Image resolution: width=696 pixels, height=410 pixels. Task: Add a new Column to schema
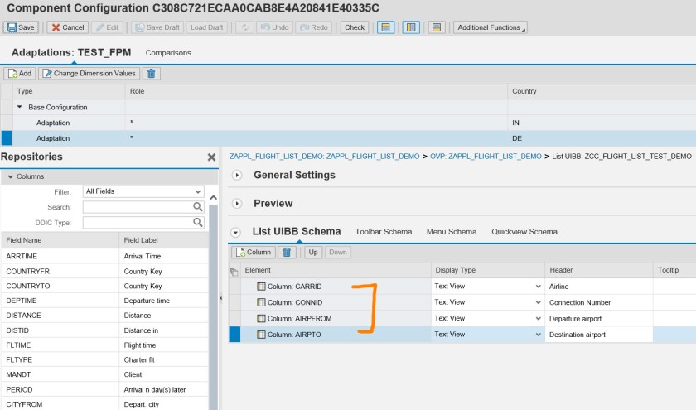[x=252, y=252]
